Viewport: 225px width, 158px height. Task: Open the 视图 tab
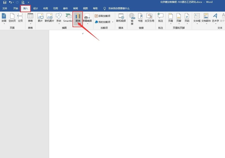(x=85, y=8)
